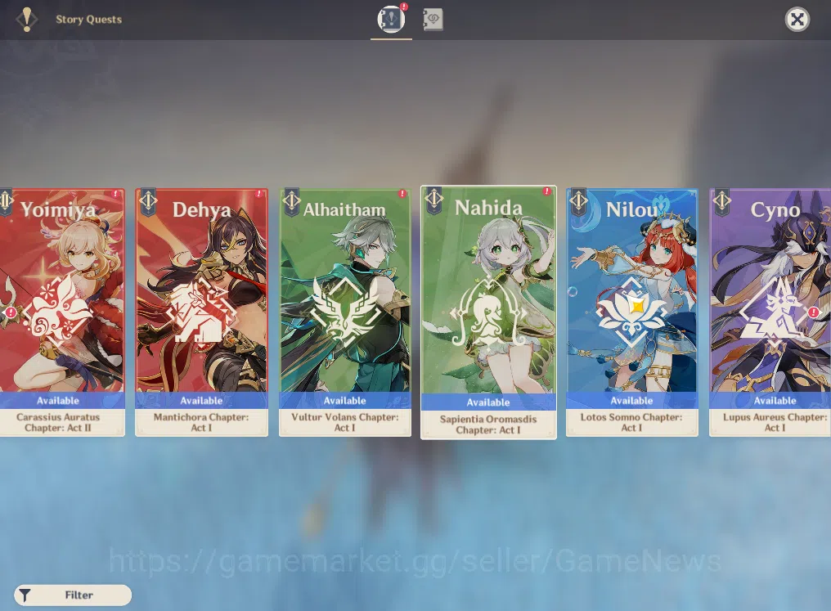Close the Story Quests screen
This screenshot has width=831, height=611.
(x=797, y=20)
